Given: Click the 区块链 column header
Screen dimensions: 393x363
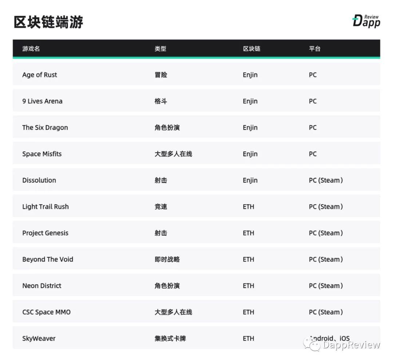Looking at the screenshot, I should pyautogui.click(x=252, y=49).
